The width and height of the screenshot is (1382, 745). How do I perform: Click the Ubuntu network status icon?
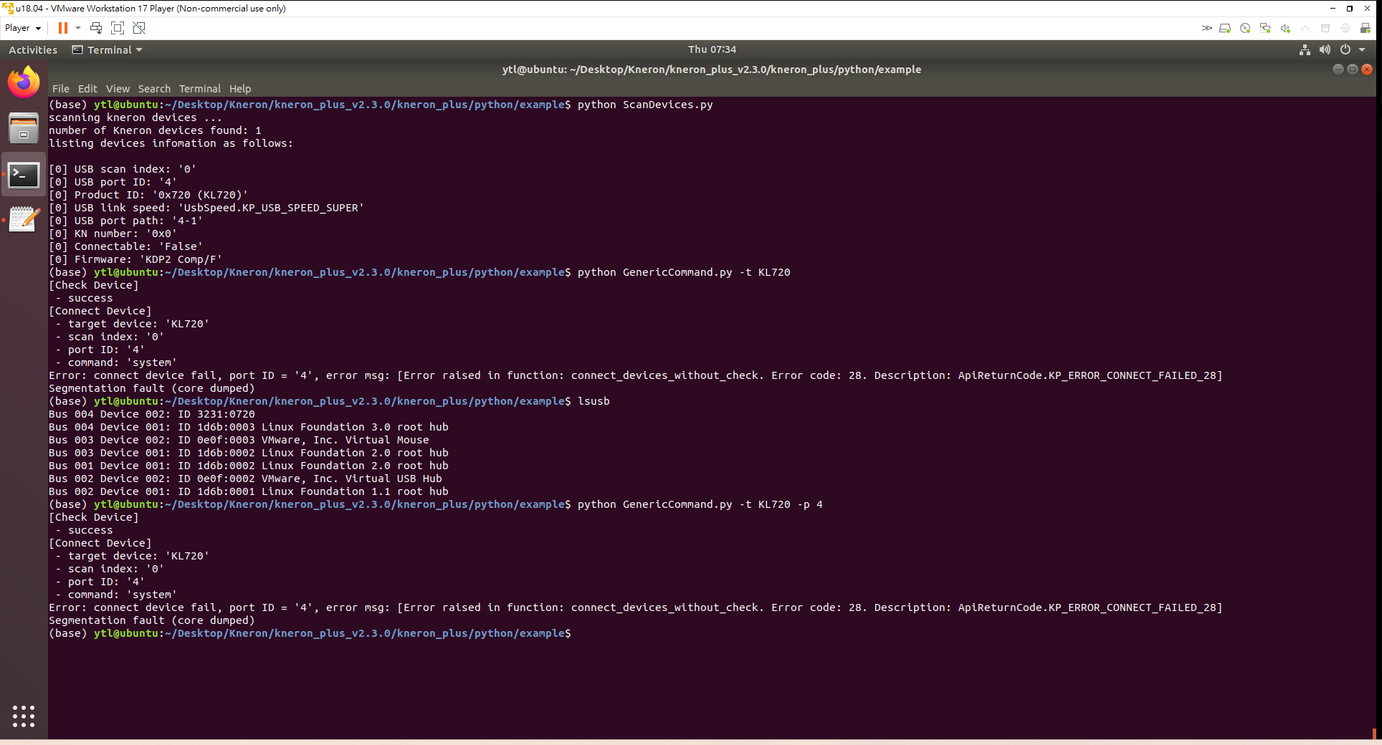click(1305, 49)
